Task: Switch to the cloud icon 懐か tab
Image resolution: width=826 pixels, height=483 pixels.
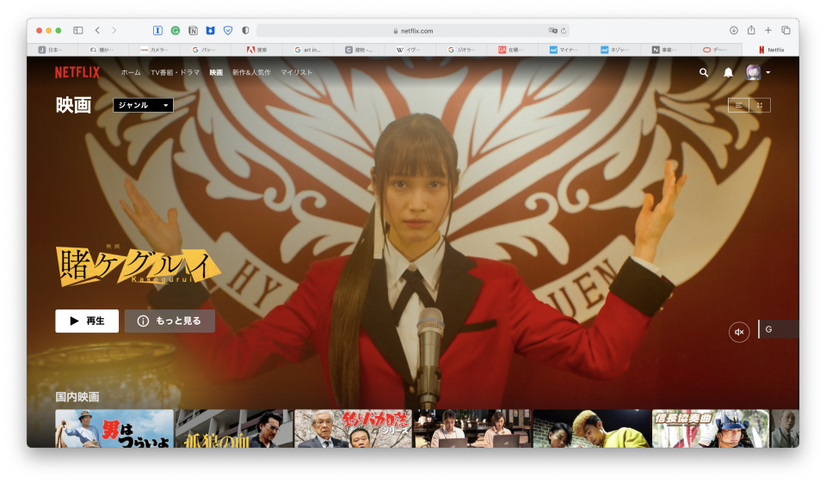Action: pos(103,50)
